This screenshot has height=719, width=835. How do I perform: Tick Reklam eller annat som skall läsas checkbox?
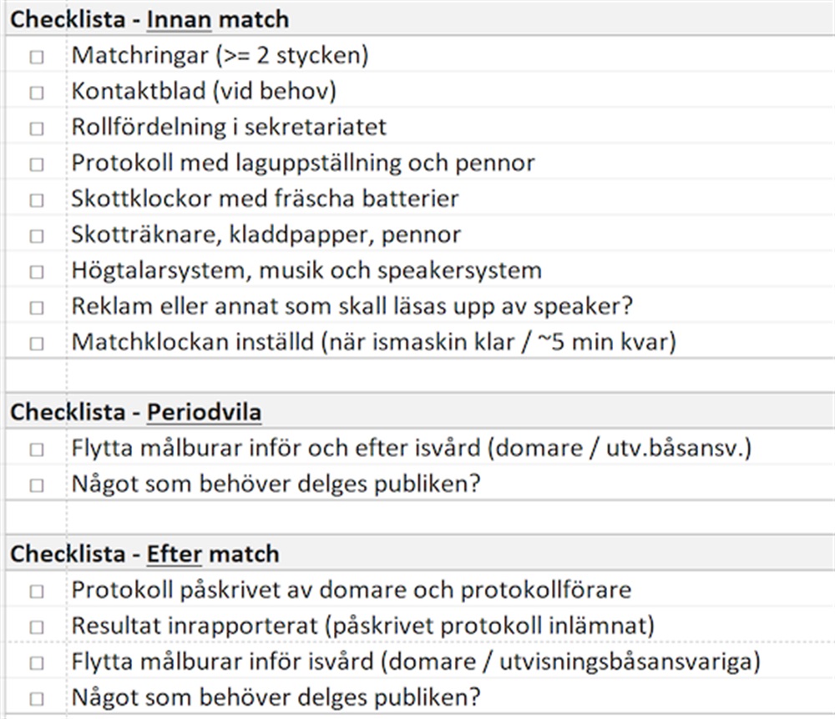(36, 308)
